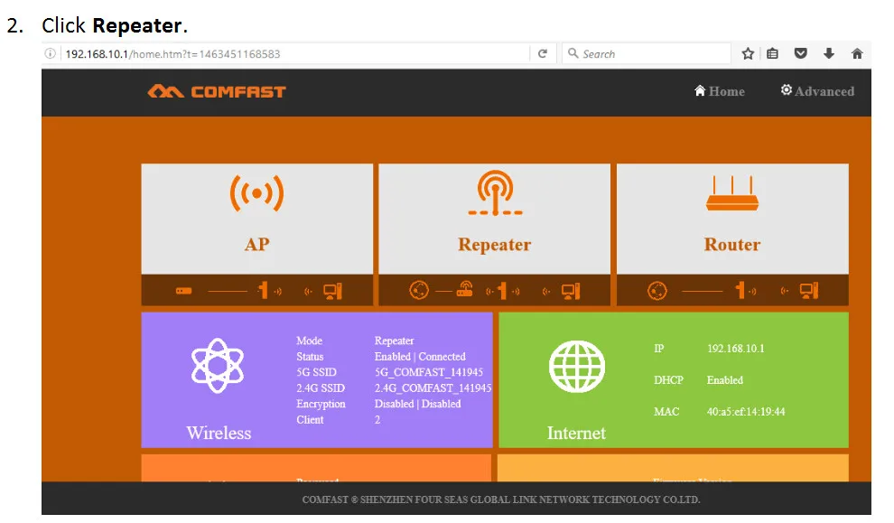894x523 pixels.
Task: Open the Internet panel title
Action: point(576,433)
